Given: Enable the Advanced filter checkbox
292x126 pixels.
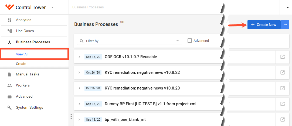Looking at the screenshot, I should (x=189, y=41).
